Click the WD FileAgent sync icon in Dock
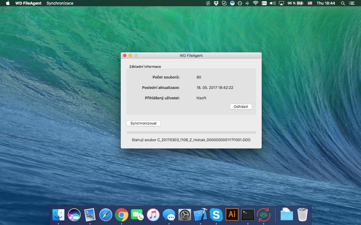This screenshot has height=225, width=361. tap(264, 215)
